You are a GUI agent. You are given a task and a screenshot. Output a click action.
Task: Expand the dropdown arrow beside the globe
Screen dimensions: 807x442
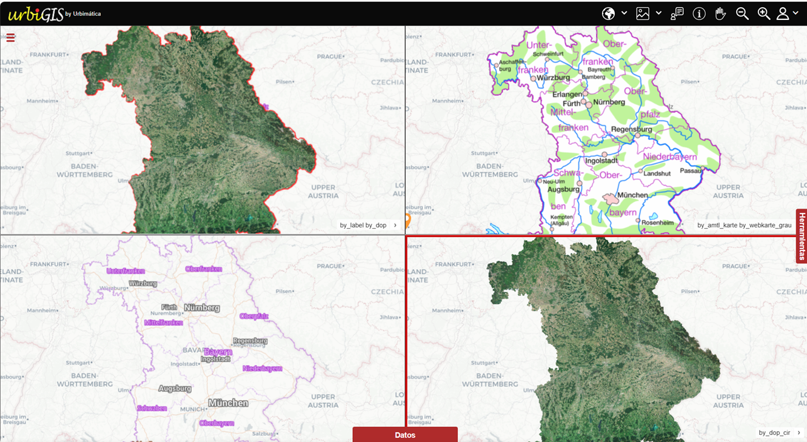pyautogui.click(x=624, y=13)
